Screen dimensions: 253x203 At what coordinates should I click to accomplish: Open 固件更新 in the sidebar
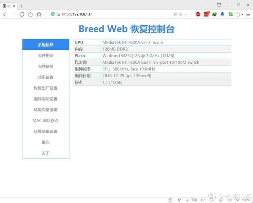[x=46, y=55]
